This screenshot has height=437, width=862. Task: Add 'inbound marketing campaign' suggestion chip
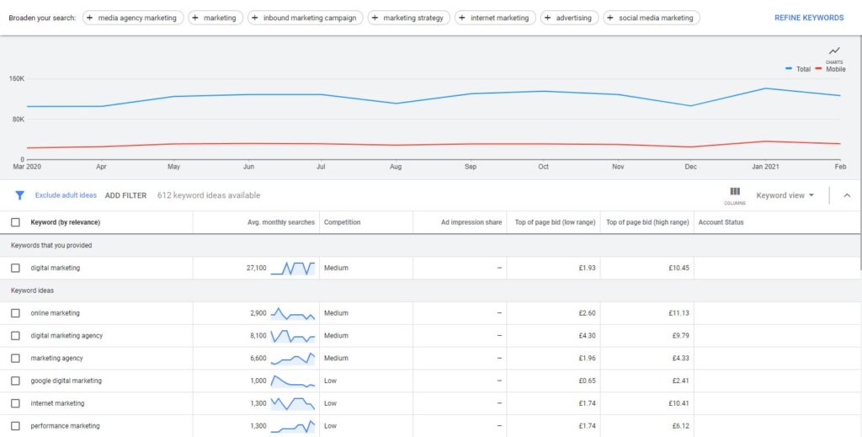305,18
